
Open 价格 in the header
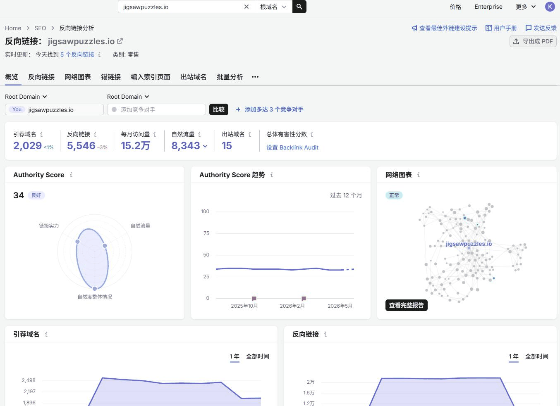click(455, 7)
